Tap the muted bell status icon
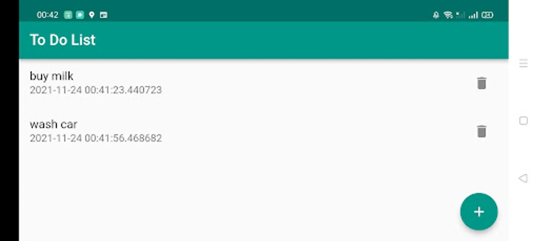Screen dimensions: 538x241 coord(436,15)
